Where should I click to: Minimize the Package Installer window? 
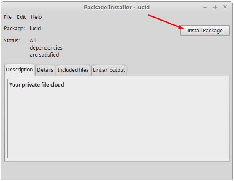(205, 7)
